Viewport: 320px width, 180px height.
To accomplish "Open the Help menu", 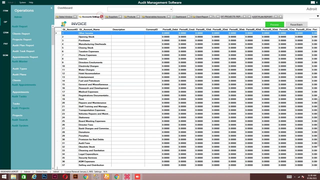I will (x=31, y=2).
